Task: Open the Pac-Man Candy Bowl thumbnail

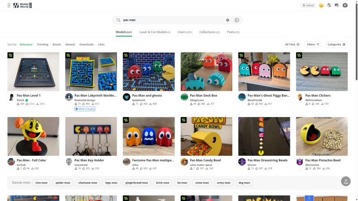Action: click(206, 136)
